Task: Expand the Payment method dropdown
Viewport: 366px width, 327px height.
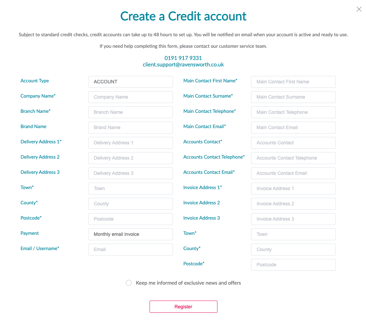Action: click(x=130, y=234)
